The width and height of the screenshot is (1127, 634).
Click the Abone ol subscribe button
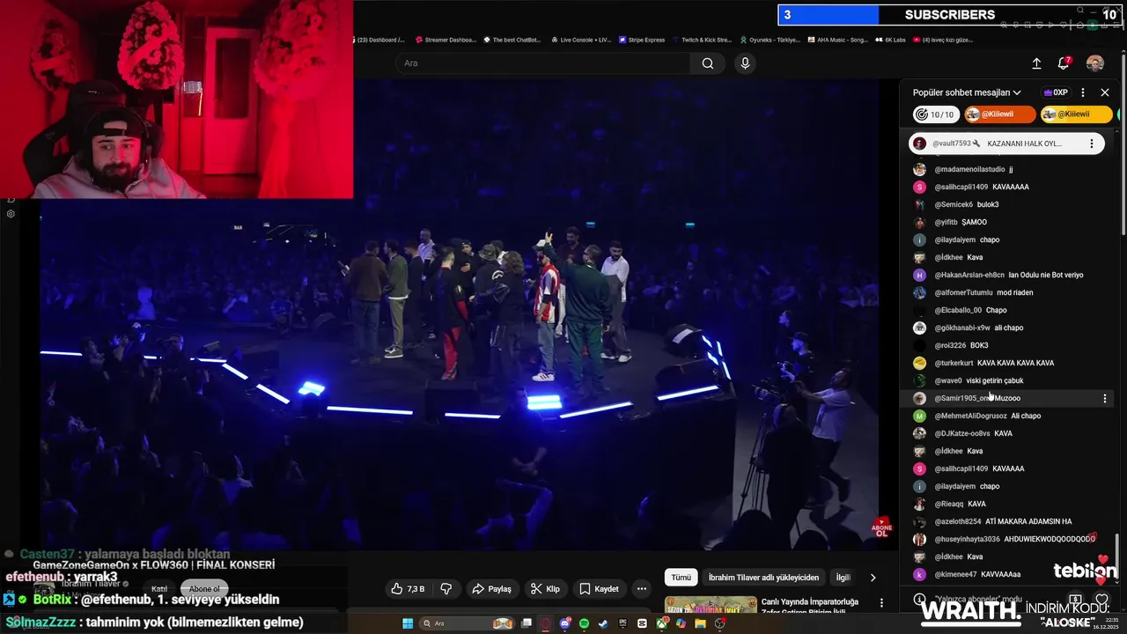(204, 589)
